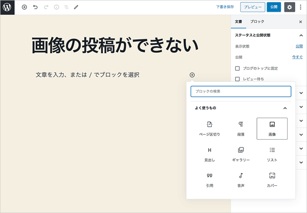The width and height of the screenshot is (307, 213).
Task: Click the inline plus add-block icon
Action: 192,75
